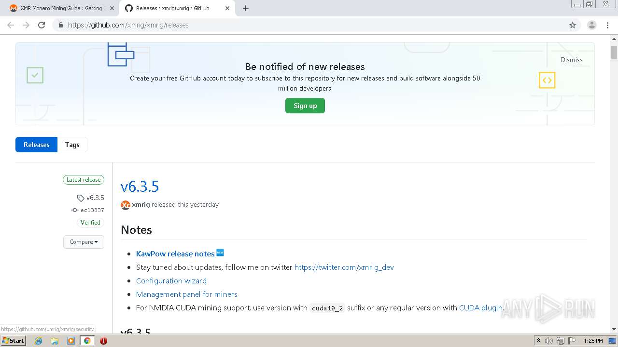Click the scrollbar down arrow
This screenshot has height=347, width=618.
click(614, 329)
